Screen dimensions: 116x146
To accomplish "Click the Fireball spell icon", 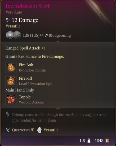I will click(x=11, y=81).
